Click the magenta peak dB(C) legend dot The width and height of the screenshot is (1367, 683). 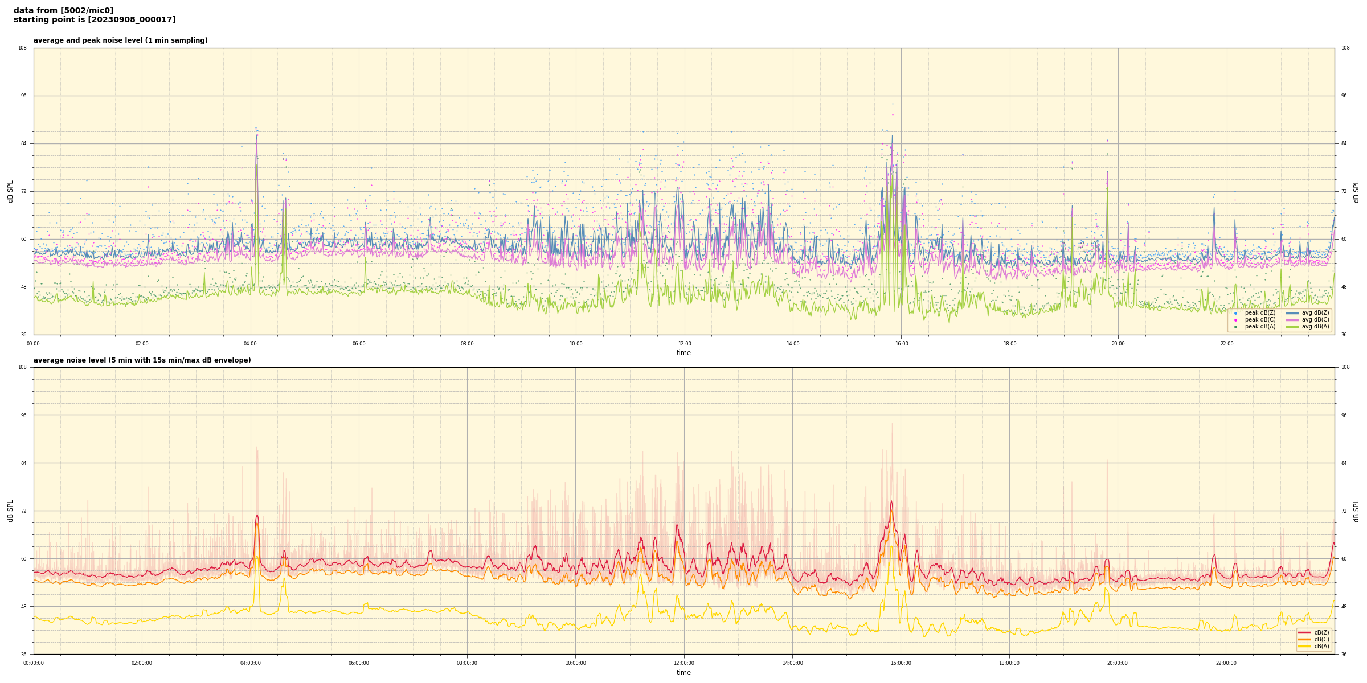pyautogui.click(x=1235, y=320)
